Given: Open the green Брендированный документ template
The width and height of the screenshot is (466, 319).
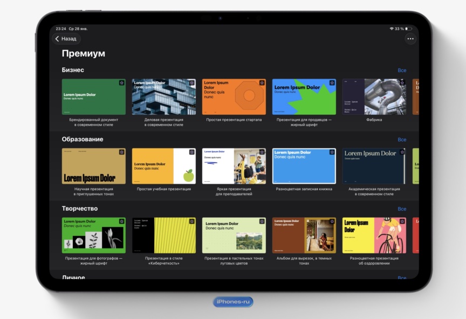Looking at the screenshot, I should [x=94, y=97].
